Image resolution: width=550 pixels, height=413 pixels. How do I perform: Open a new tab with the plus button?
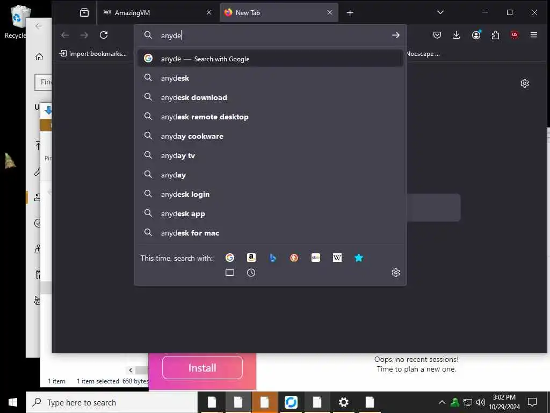(350, 13)
